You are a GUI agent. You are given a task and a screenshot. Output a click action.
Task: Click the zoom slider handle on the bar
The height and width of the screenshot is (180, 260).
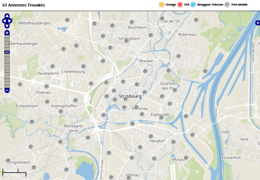7,52
